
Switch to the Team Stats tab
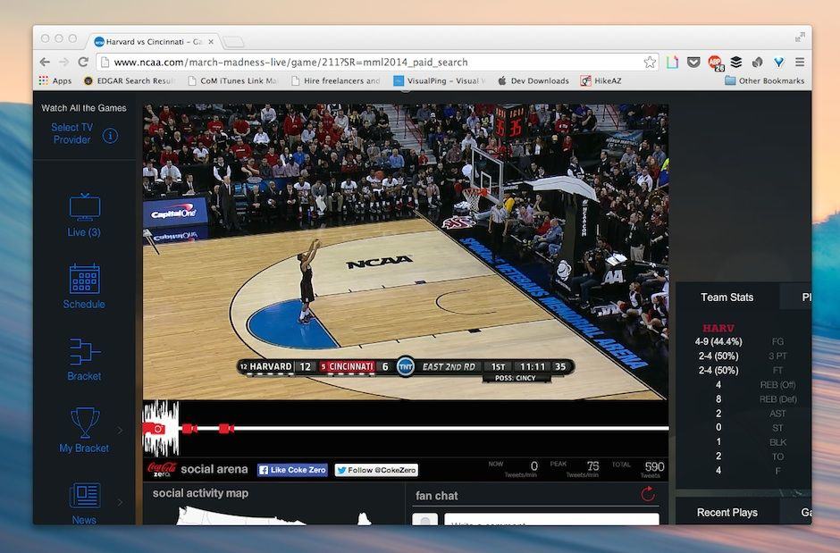(727, 297)
